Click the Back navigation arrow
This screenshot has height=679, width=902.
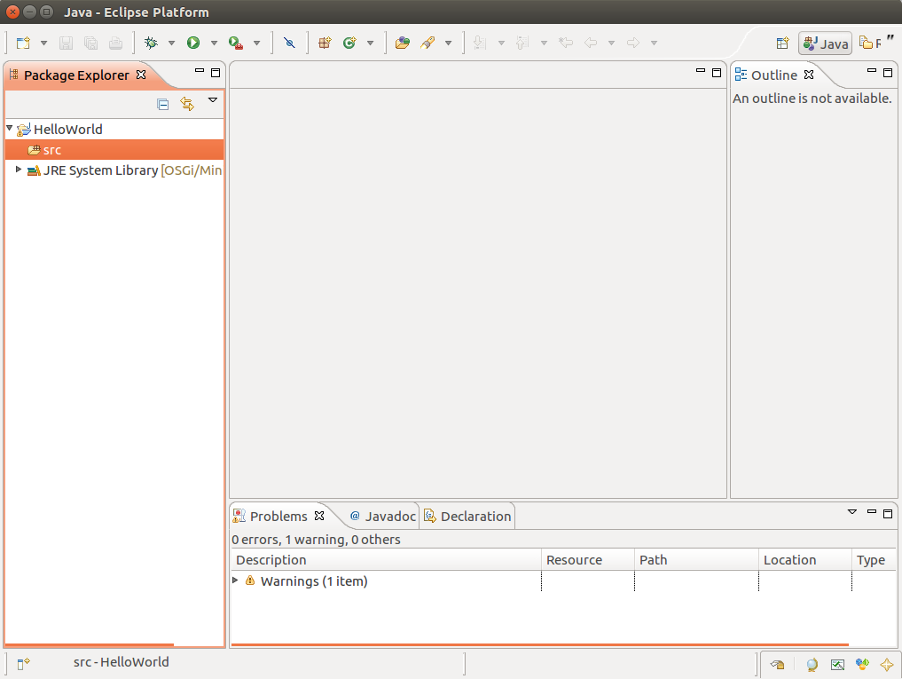[x=590, y=43]
